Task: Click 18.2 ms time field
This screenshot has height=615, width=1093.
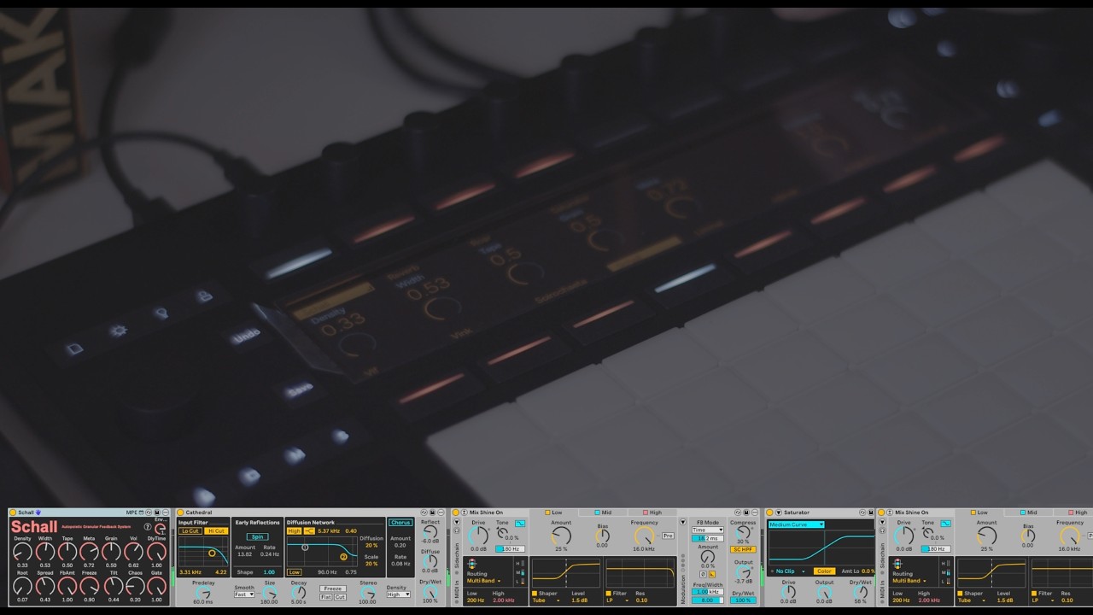Action: [x=707, y=538]
